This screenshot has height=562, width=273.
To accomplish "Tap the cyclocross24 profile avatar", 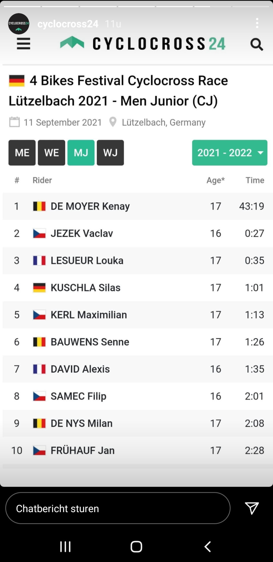I will point(19,24).
